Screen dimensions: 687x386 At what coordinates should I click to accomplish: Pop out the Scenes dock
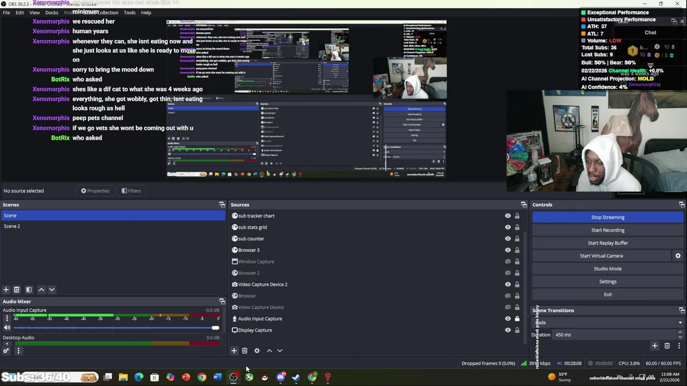pos(222,205)
